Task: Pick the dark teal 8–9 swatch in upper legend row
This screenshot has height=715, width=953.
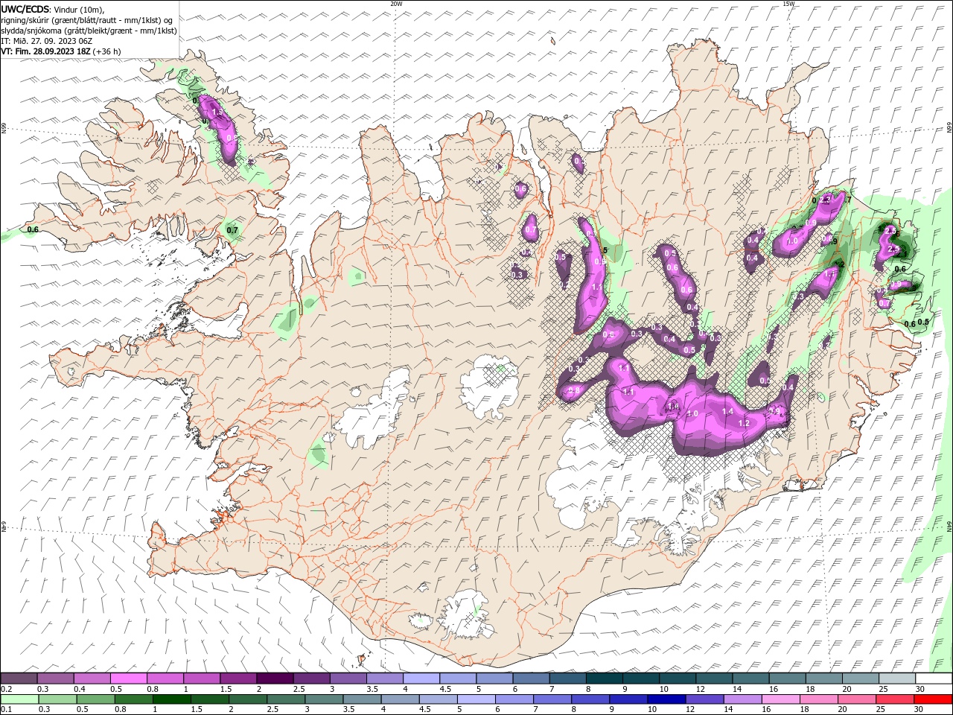Action: coord(604,679)
